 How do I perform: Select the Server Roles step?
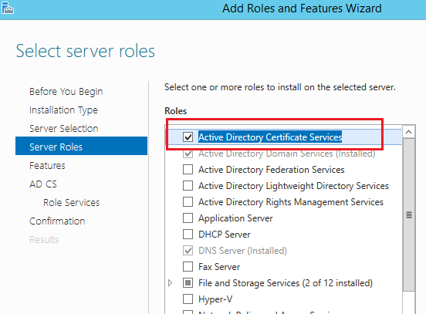click(81, 146)
